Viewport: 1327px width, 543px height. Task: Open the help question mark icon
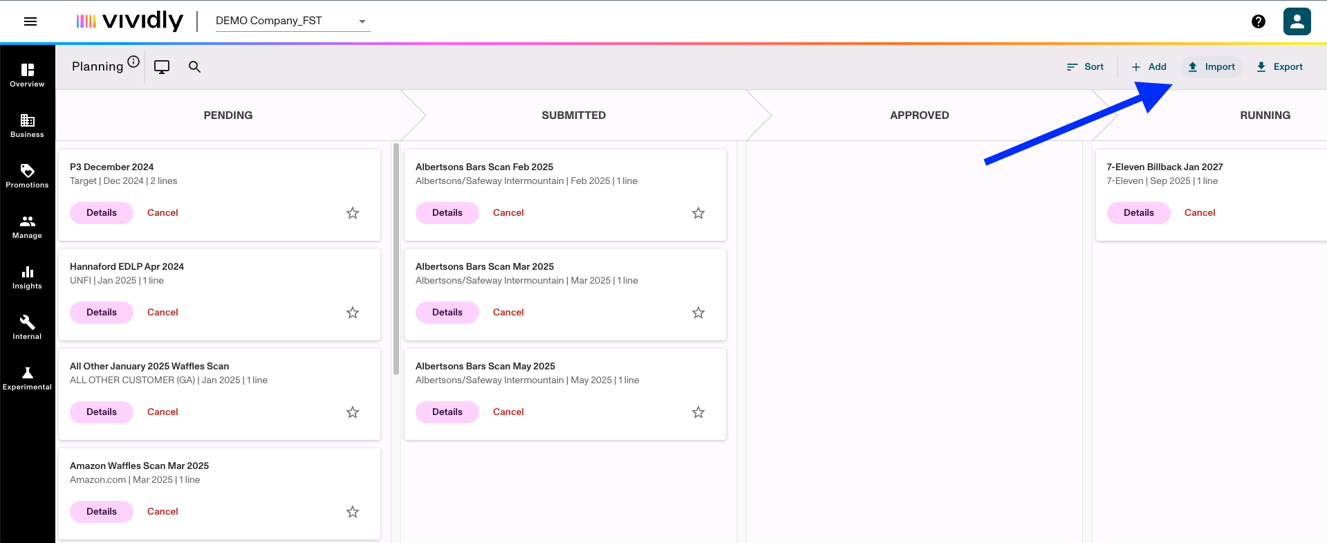1259,21
